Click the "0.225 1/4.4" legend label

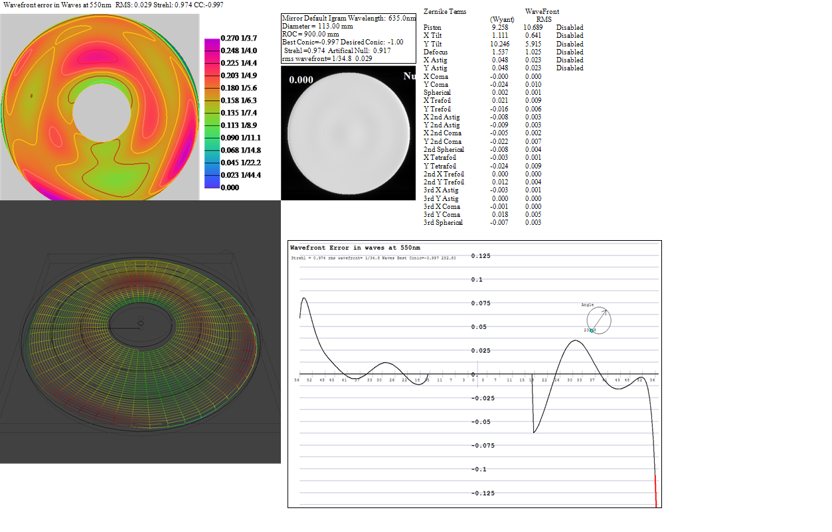(238, 63)
